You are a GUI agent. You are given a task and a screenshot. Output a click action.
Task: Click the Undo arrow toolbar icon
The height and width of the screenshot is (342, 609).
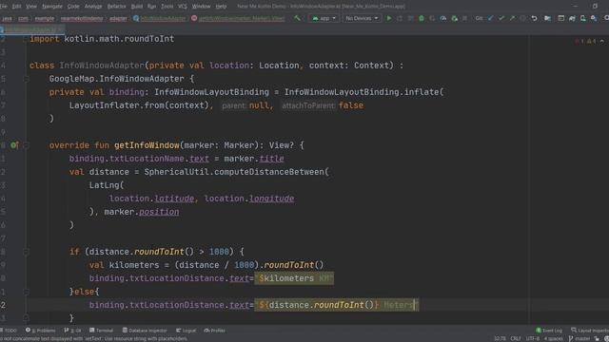pyautogui.click(x=535, y=18)
